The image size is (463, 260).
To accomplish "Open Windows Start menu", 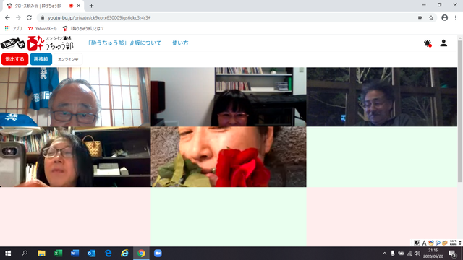I will coord(8,253).
